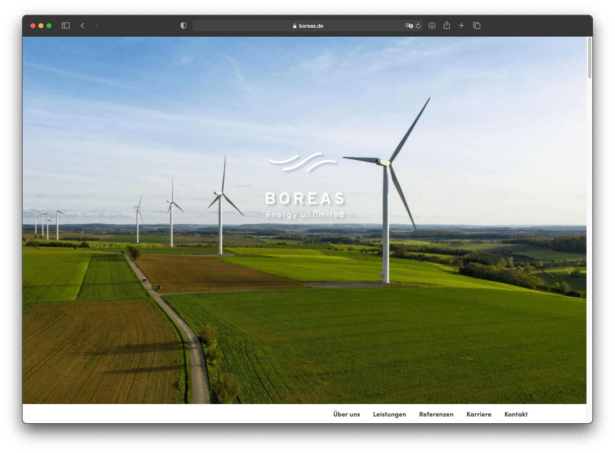
Task: Open the Karriere page
Action: pyautogui.click(x=479, y=414)
